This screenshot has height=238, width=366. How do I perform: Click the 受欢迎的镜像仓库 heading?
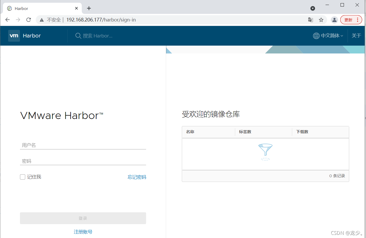[x=211, y=114]
